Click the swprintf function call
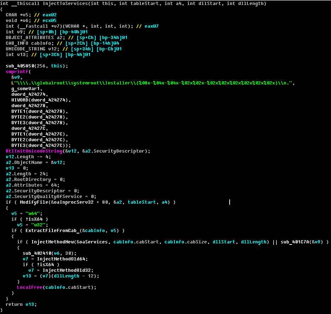331x314 pixels. click(16, 72)
